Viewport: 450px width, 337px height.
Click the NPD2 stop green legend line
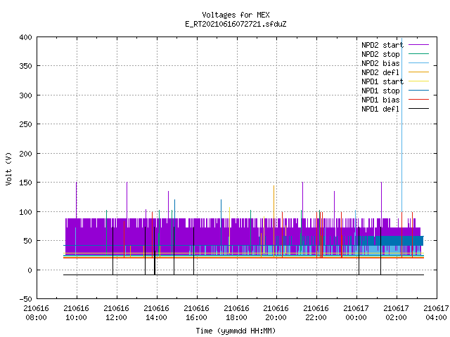418,54
